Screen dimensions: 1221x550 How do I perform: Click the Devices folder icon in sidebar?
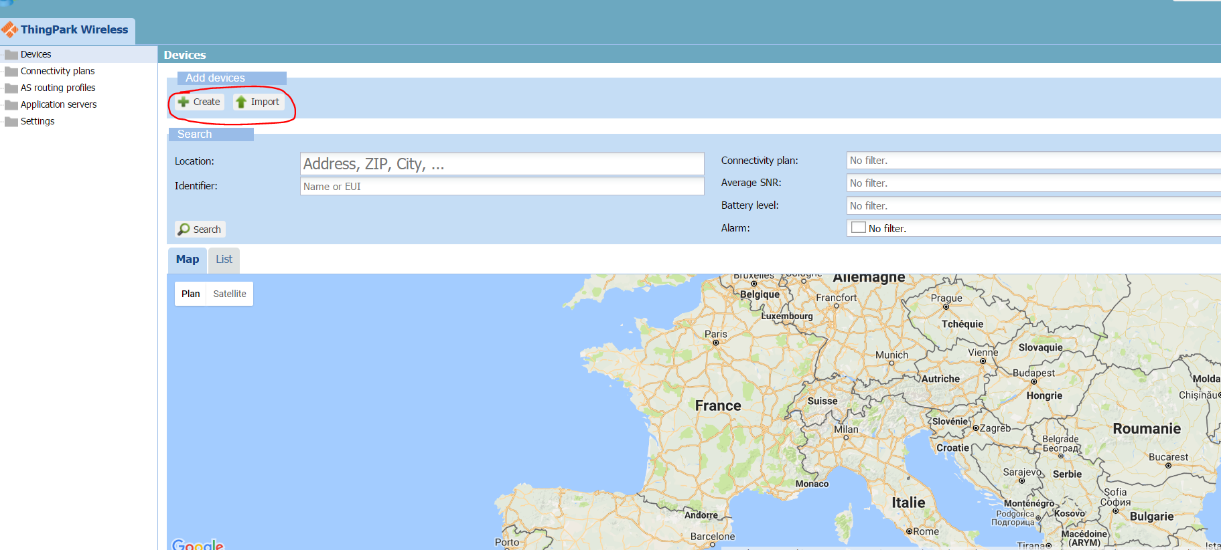click(11, 54)
